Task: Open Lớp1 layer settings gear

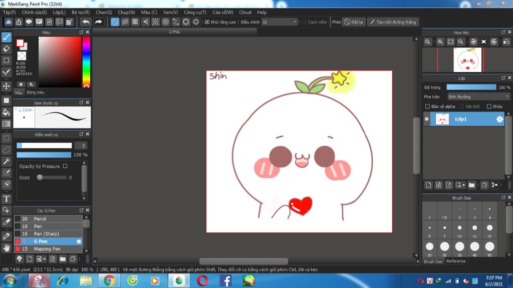Action: pyautogui.click(x=499, y=119)
